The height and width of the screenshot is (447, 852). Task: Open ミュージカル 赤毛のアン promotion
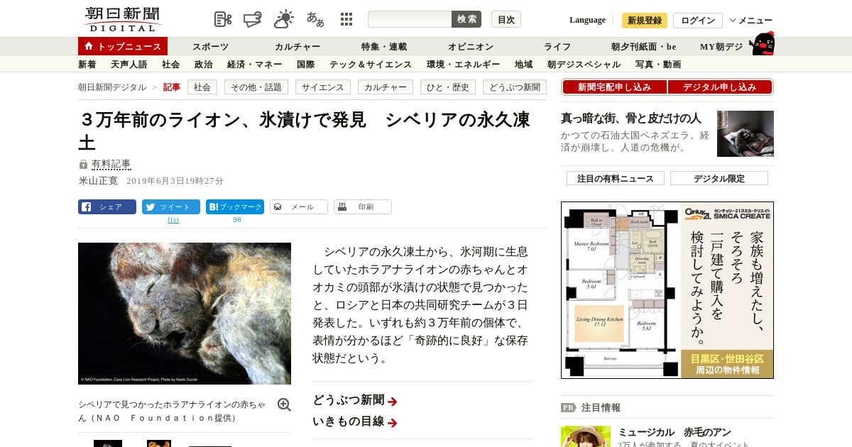click(x=674, y=432)
